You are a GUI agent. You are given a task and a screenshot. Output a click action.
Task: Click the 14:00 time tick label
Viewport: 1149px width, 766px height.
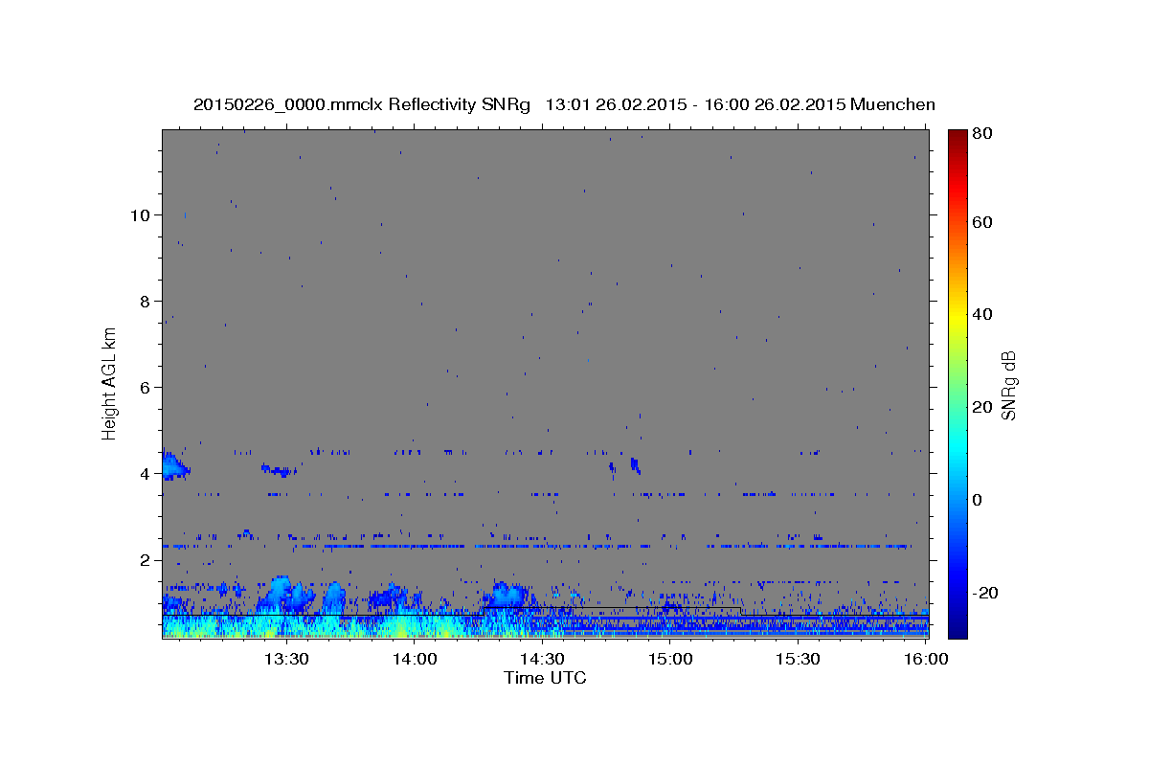[x=414, y=660]
